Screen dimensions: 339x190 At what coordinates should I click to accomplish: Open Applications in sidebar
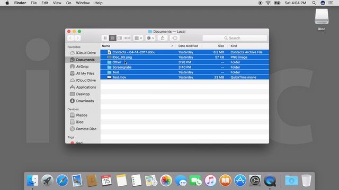click(83, 87)
